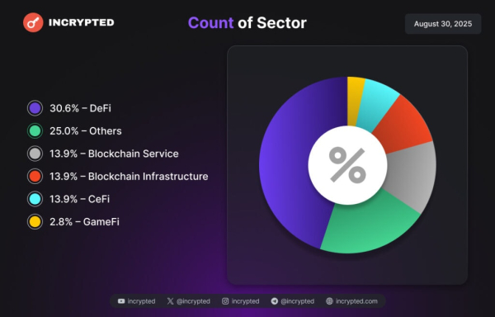The image size is (495, 317).
Task: Click the YouTube icon in footer
Action: pyautogui.click(x=121, y=301)
